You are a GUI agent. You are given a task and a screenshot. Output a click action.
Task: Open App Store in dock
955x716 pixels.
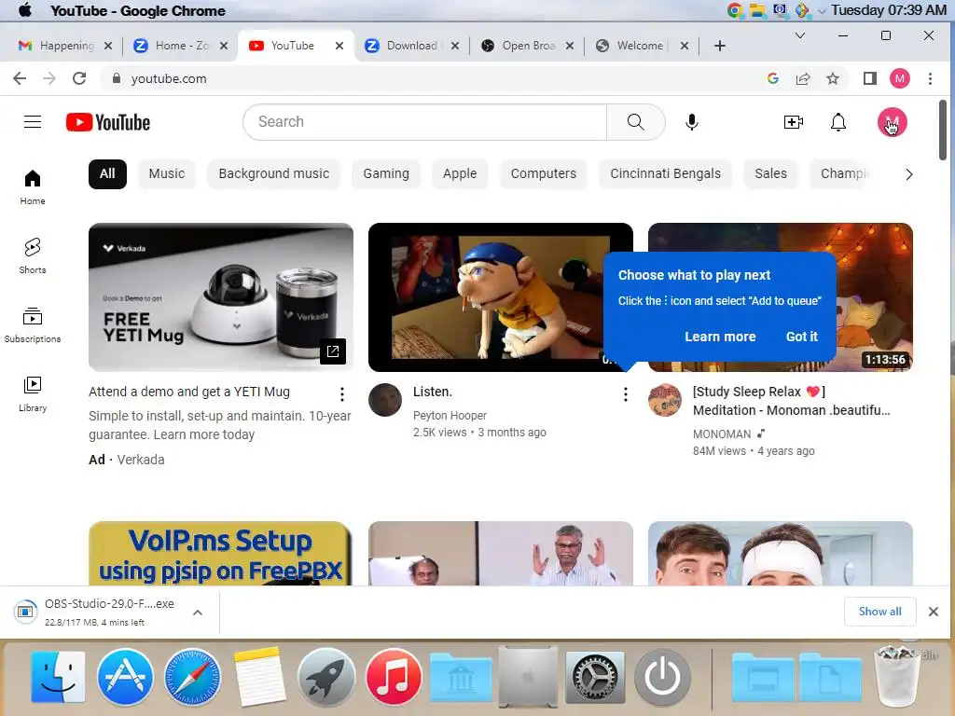pyautogui.click(x=125, y=677)
